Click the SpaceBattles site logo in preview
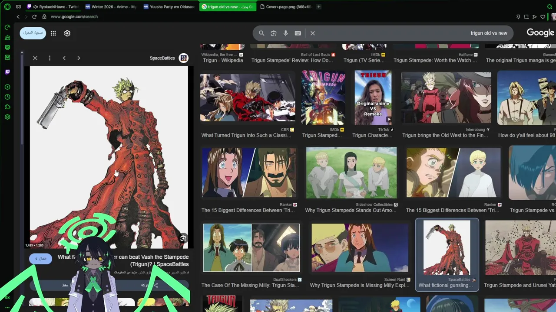The height and width of the screenshot is (312, 556). point(183,58)
